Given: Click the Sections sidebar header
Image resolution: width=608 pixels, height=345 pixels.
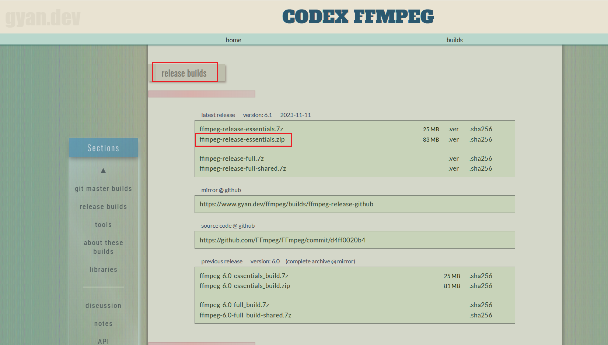Looking at the screenshot, I should (x=104, y=148).
